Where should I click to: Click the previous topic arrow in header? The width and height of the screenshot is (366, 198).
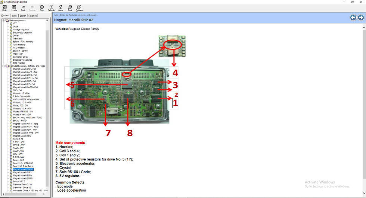[x=353, y=17]
